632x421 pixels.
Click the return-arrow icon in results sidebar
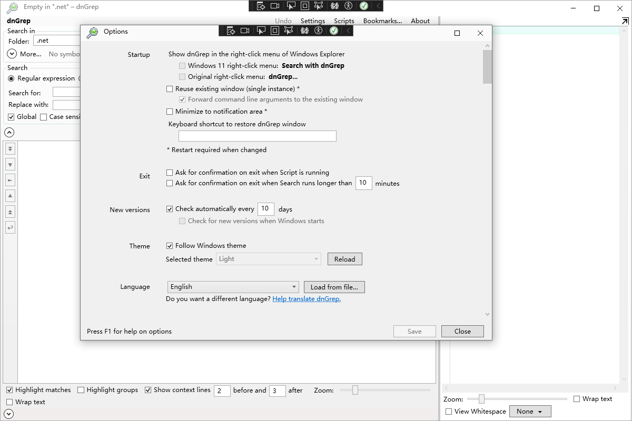tap(11, 228)
